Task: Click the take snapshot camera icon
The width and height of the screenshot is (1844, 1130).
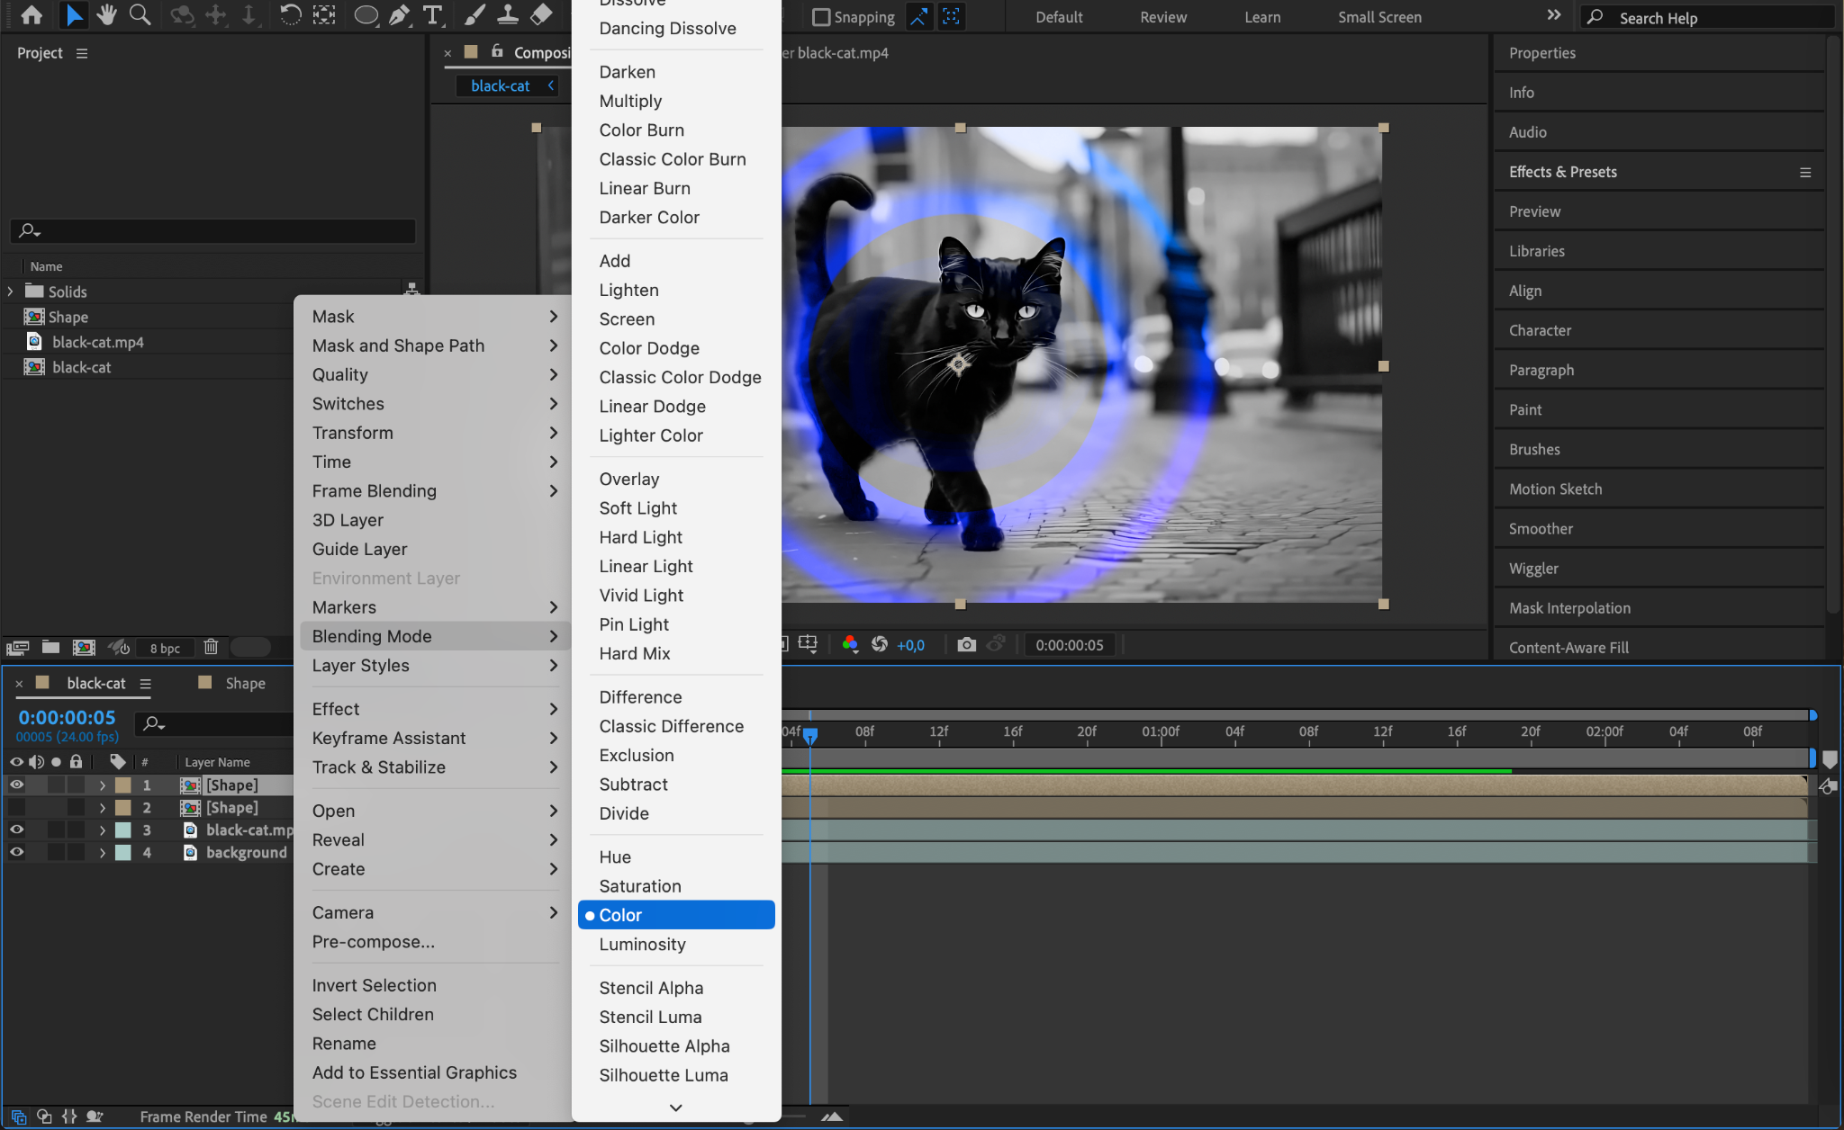Action: click(x=966, y=644)
